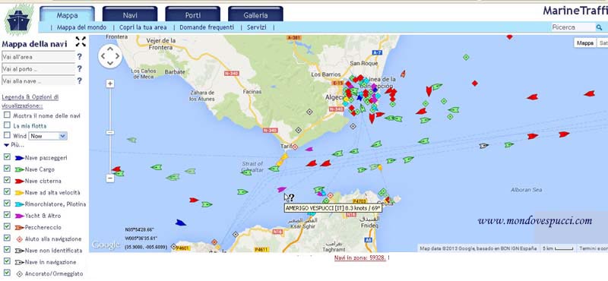Select the blue passenger ship near Morocco
This screenshot has height=281, width=608.
point(180,223)
